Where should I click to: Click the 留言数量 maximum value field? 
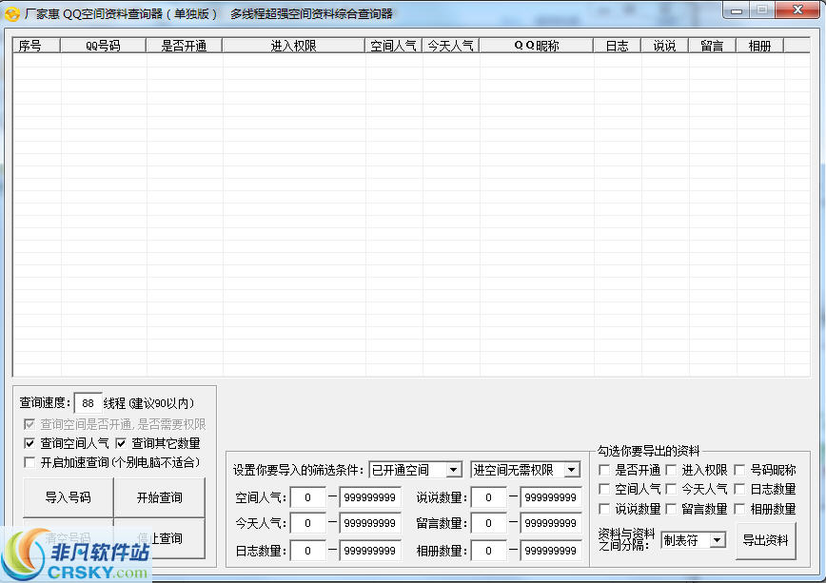click(551, 523)
